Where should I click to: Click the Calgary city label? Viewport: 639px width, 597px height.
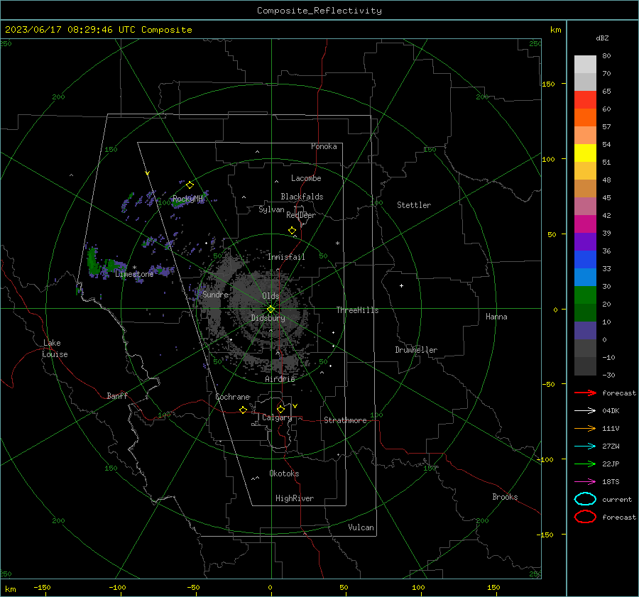(277, 417)
